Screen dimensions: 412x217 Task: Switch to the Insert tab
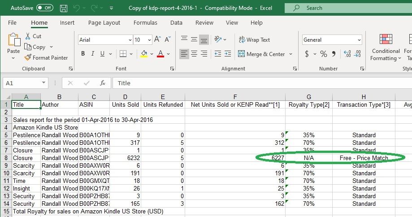(67, 23)
